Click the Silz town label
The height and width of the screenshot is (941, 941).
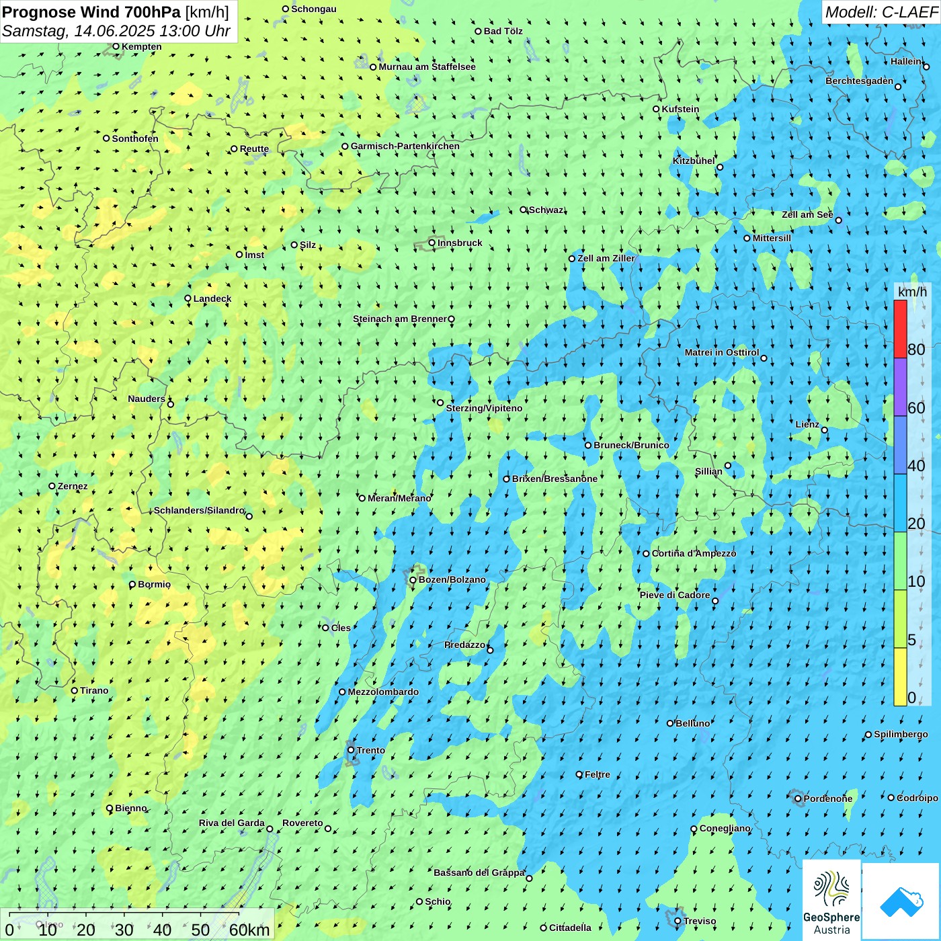pyautogui.click(x=308, y=245)
